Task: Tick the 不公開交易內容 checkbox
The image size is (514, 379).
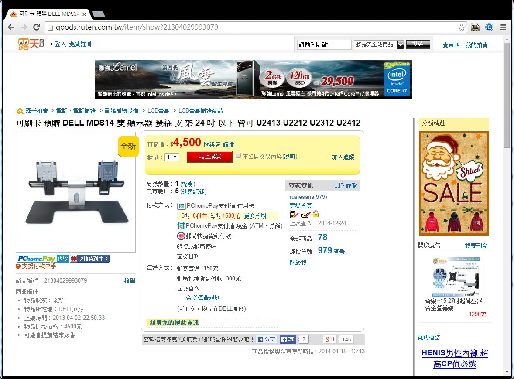Action: pos(238,156)
